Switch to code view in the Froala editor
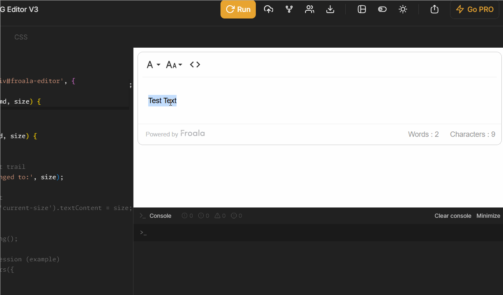 point(195,65)
